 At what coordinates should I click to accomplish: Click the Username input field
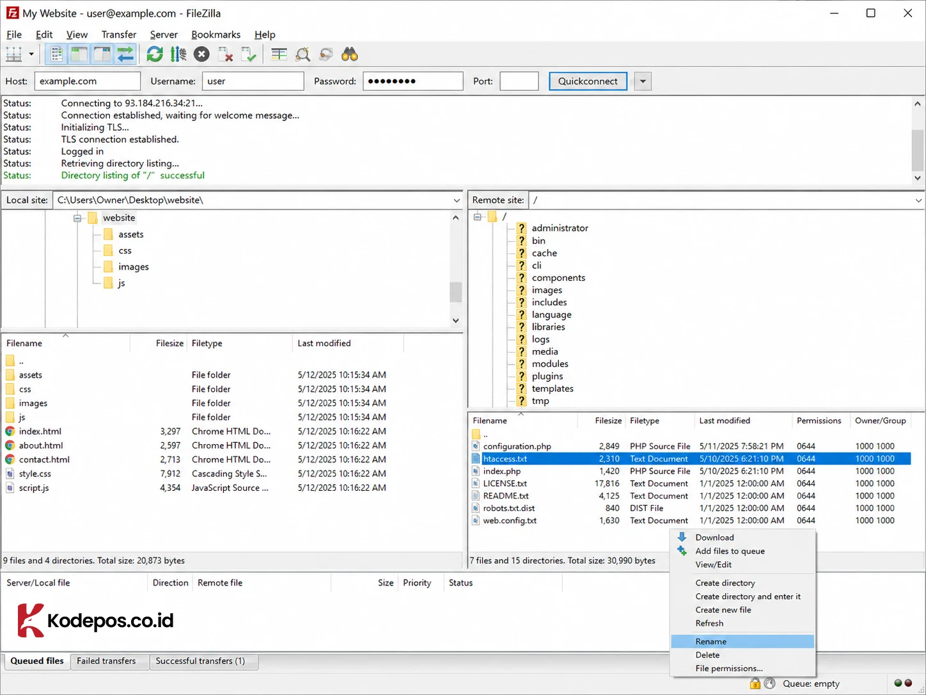[x=253, y=81]
